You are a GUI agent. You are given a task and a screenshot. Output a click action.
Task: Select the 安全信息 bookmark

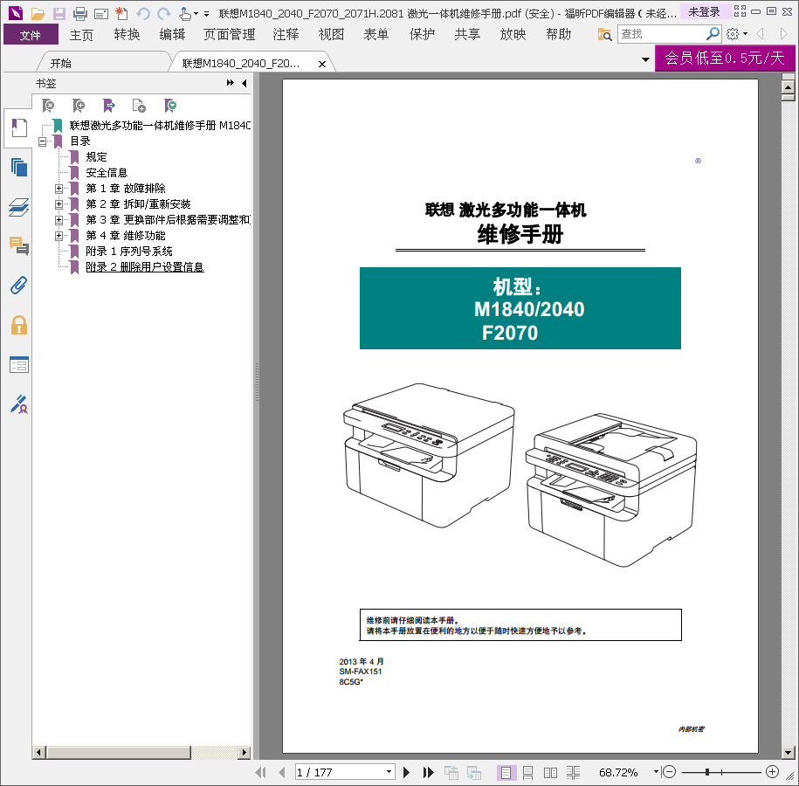(107, 173)
